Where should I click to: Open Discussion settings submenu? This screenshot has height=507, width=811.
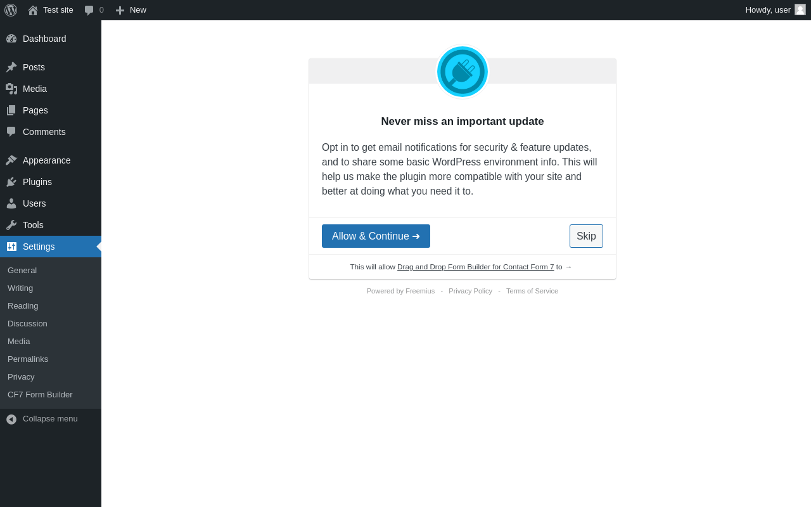pyautogui.click(x=27, y=324)
